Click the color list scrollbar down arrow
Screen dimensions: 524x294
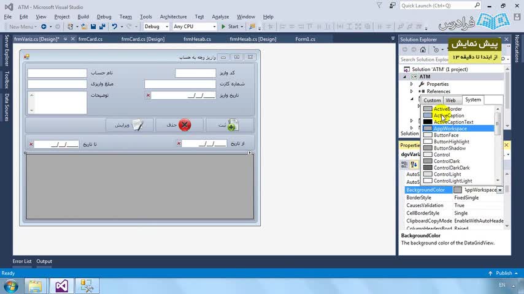498,181
